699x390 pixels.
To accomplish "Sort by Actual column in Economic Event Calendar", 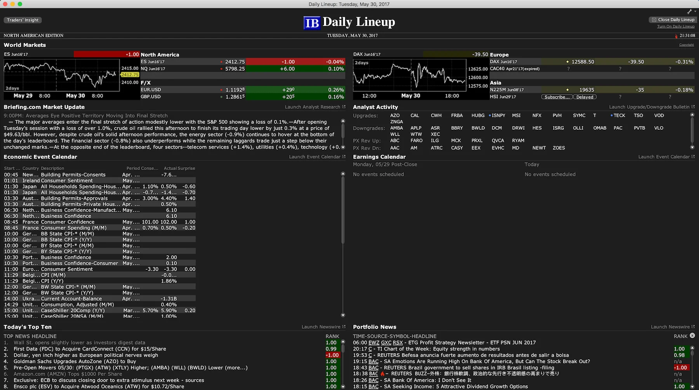I will click(170, 168).
